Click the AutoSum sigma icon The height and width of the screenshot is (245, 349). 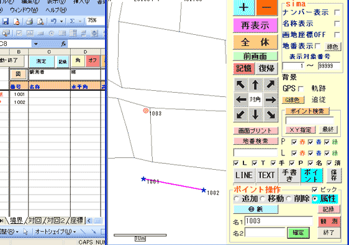[72, 21]
